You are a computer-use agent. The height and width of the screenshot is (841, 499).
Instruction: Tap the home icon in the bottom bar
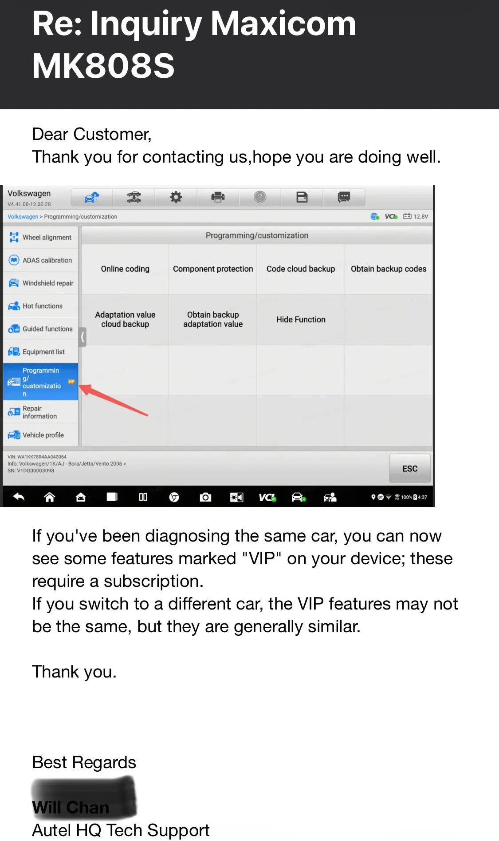[50, 497]
